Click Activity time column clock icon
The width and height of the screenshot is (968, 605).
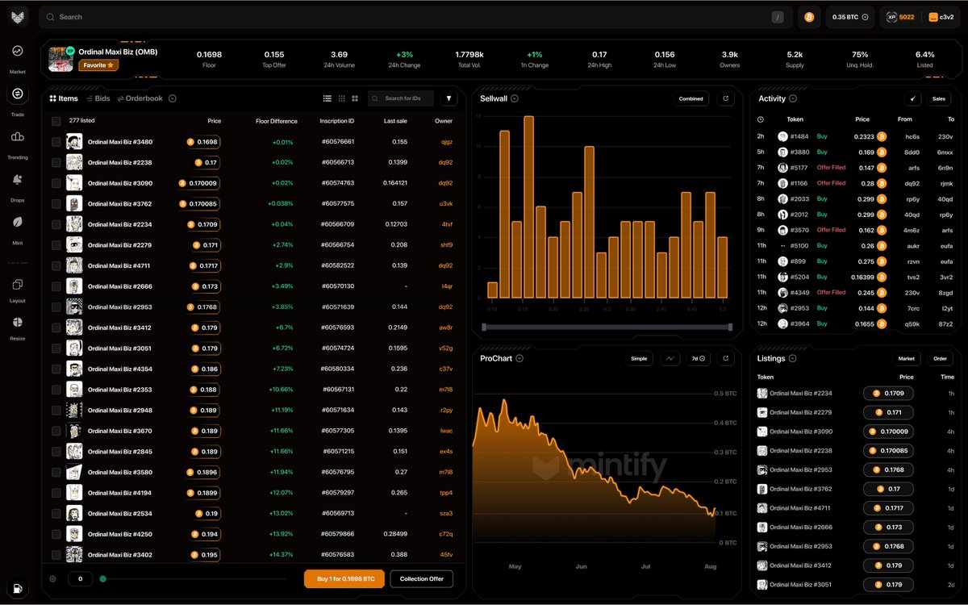pos(761,119)
